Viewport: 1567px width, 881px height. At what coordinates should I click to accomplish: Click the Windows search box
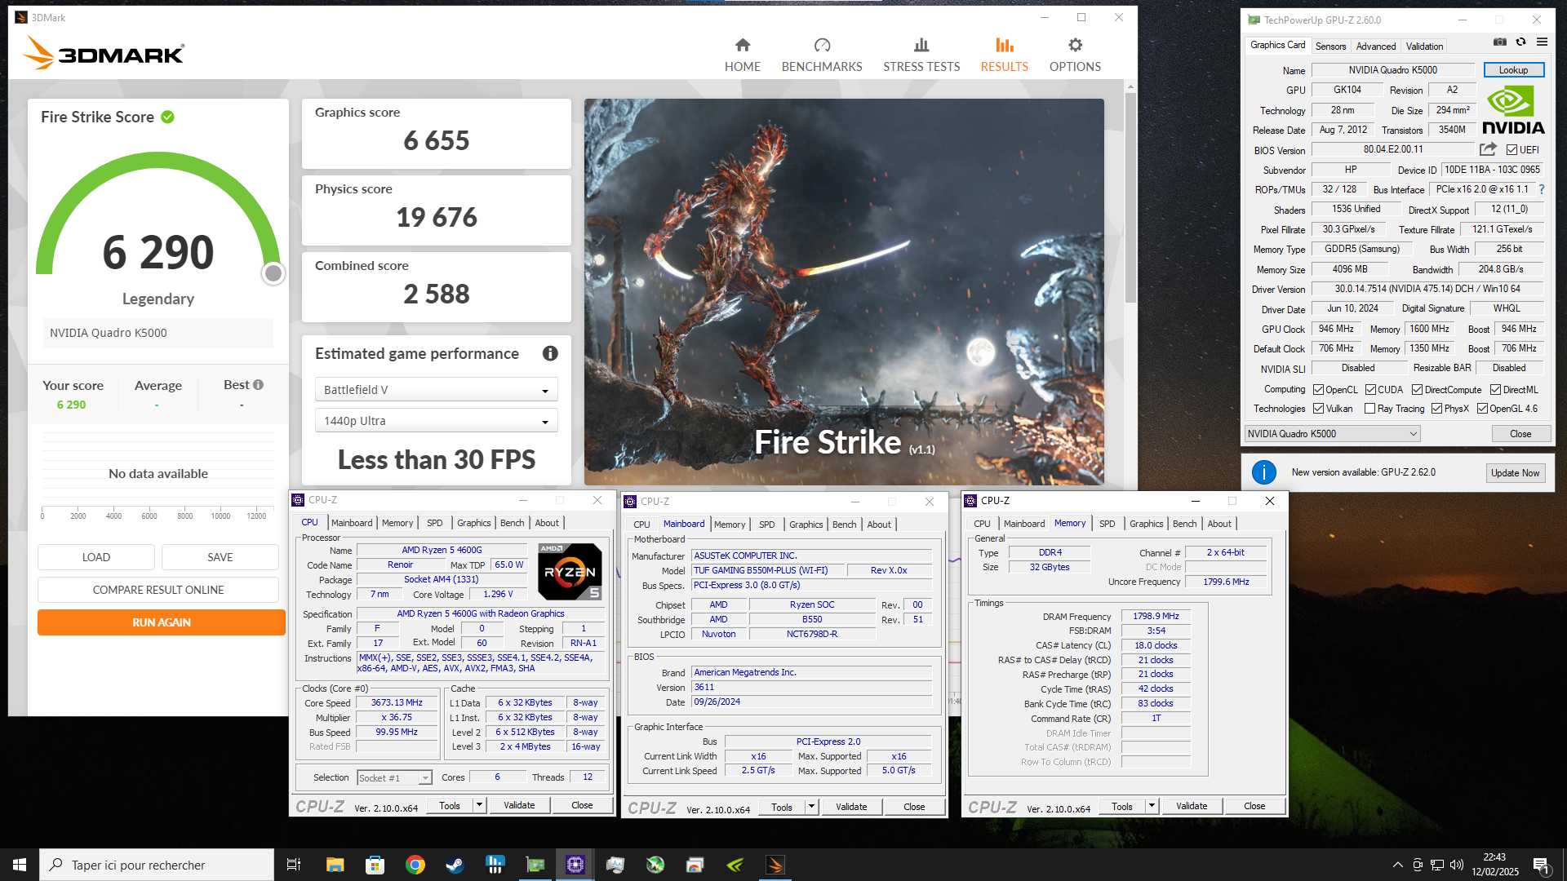coord(157,865)
